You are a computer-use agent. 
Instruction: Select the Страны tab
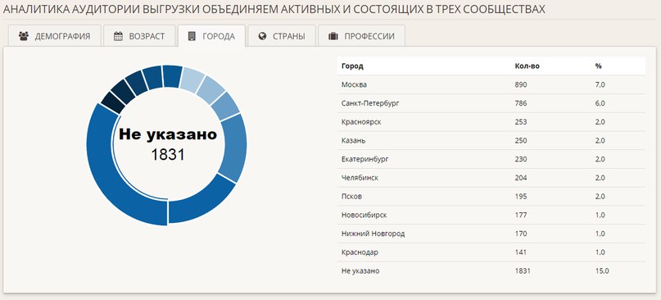(282, 36)
